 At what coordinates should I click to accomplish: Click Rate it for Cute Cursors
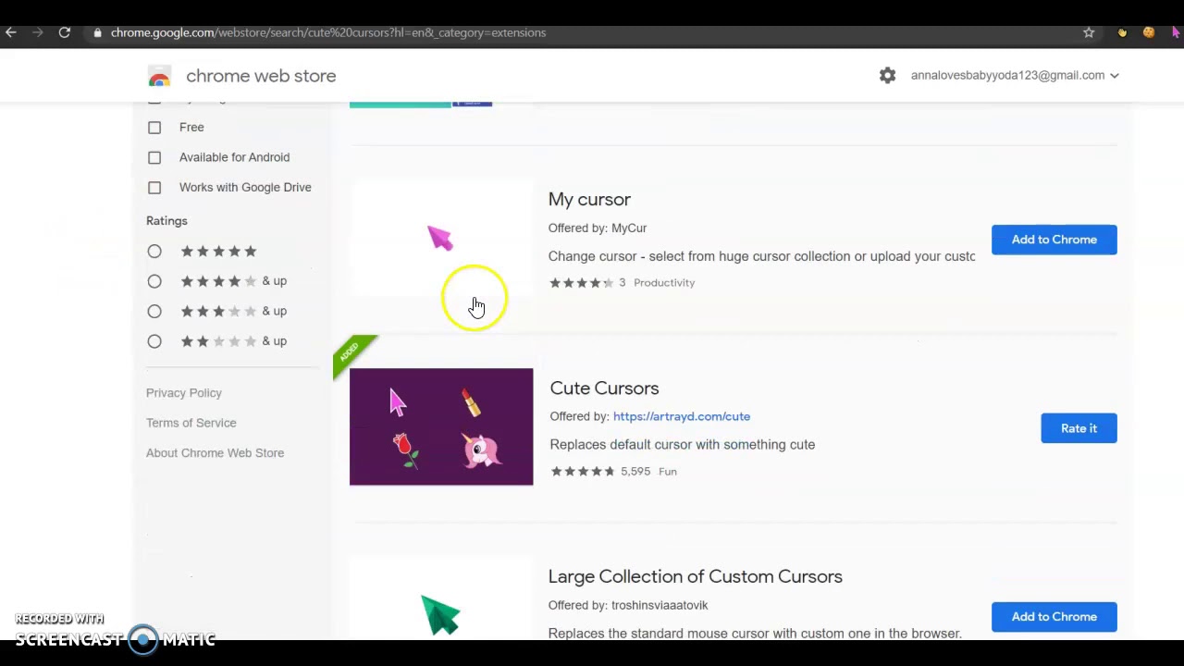pos(1079,428)
